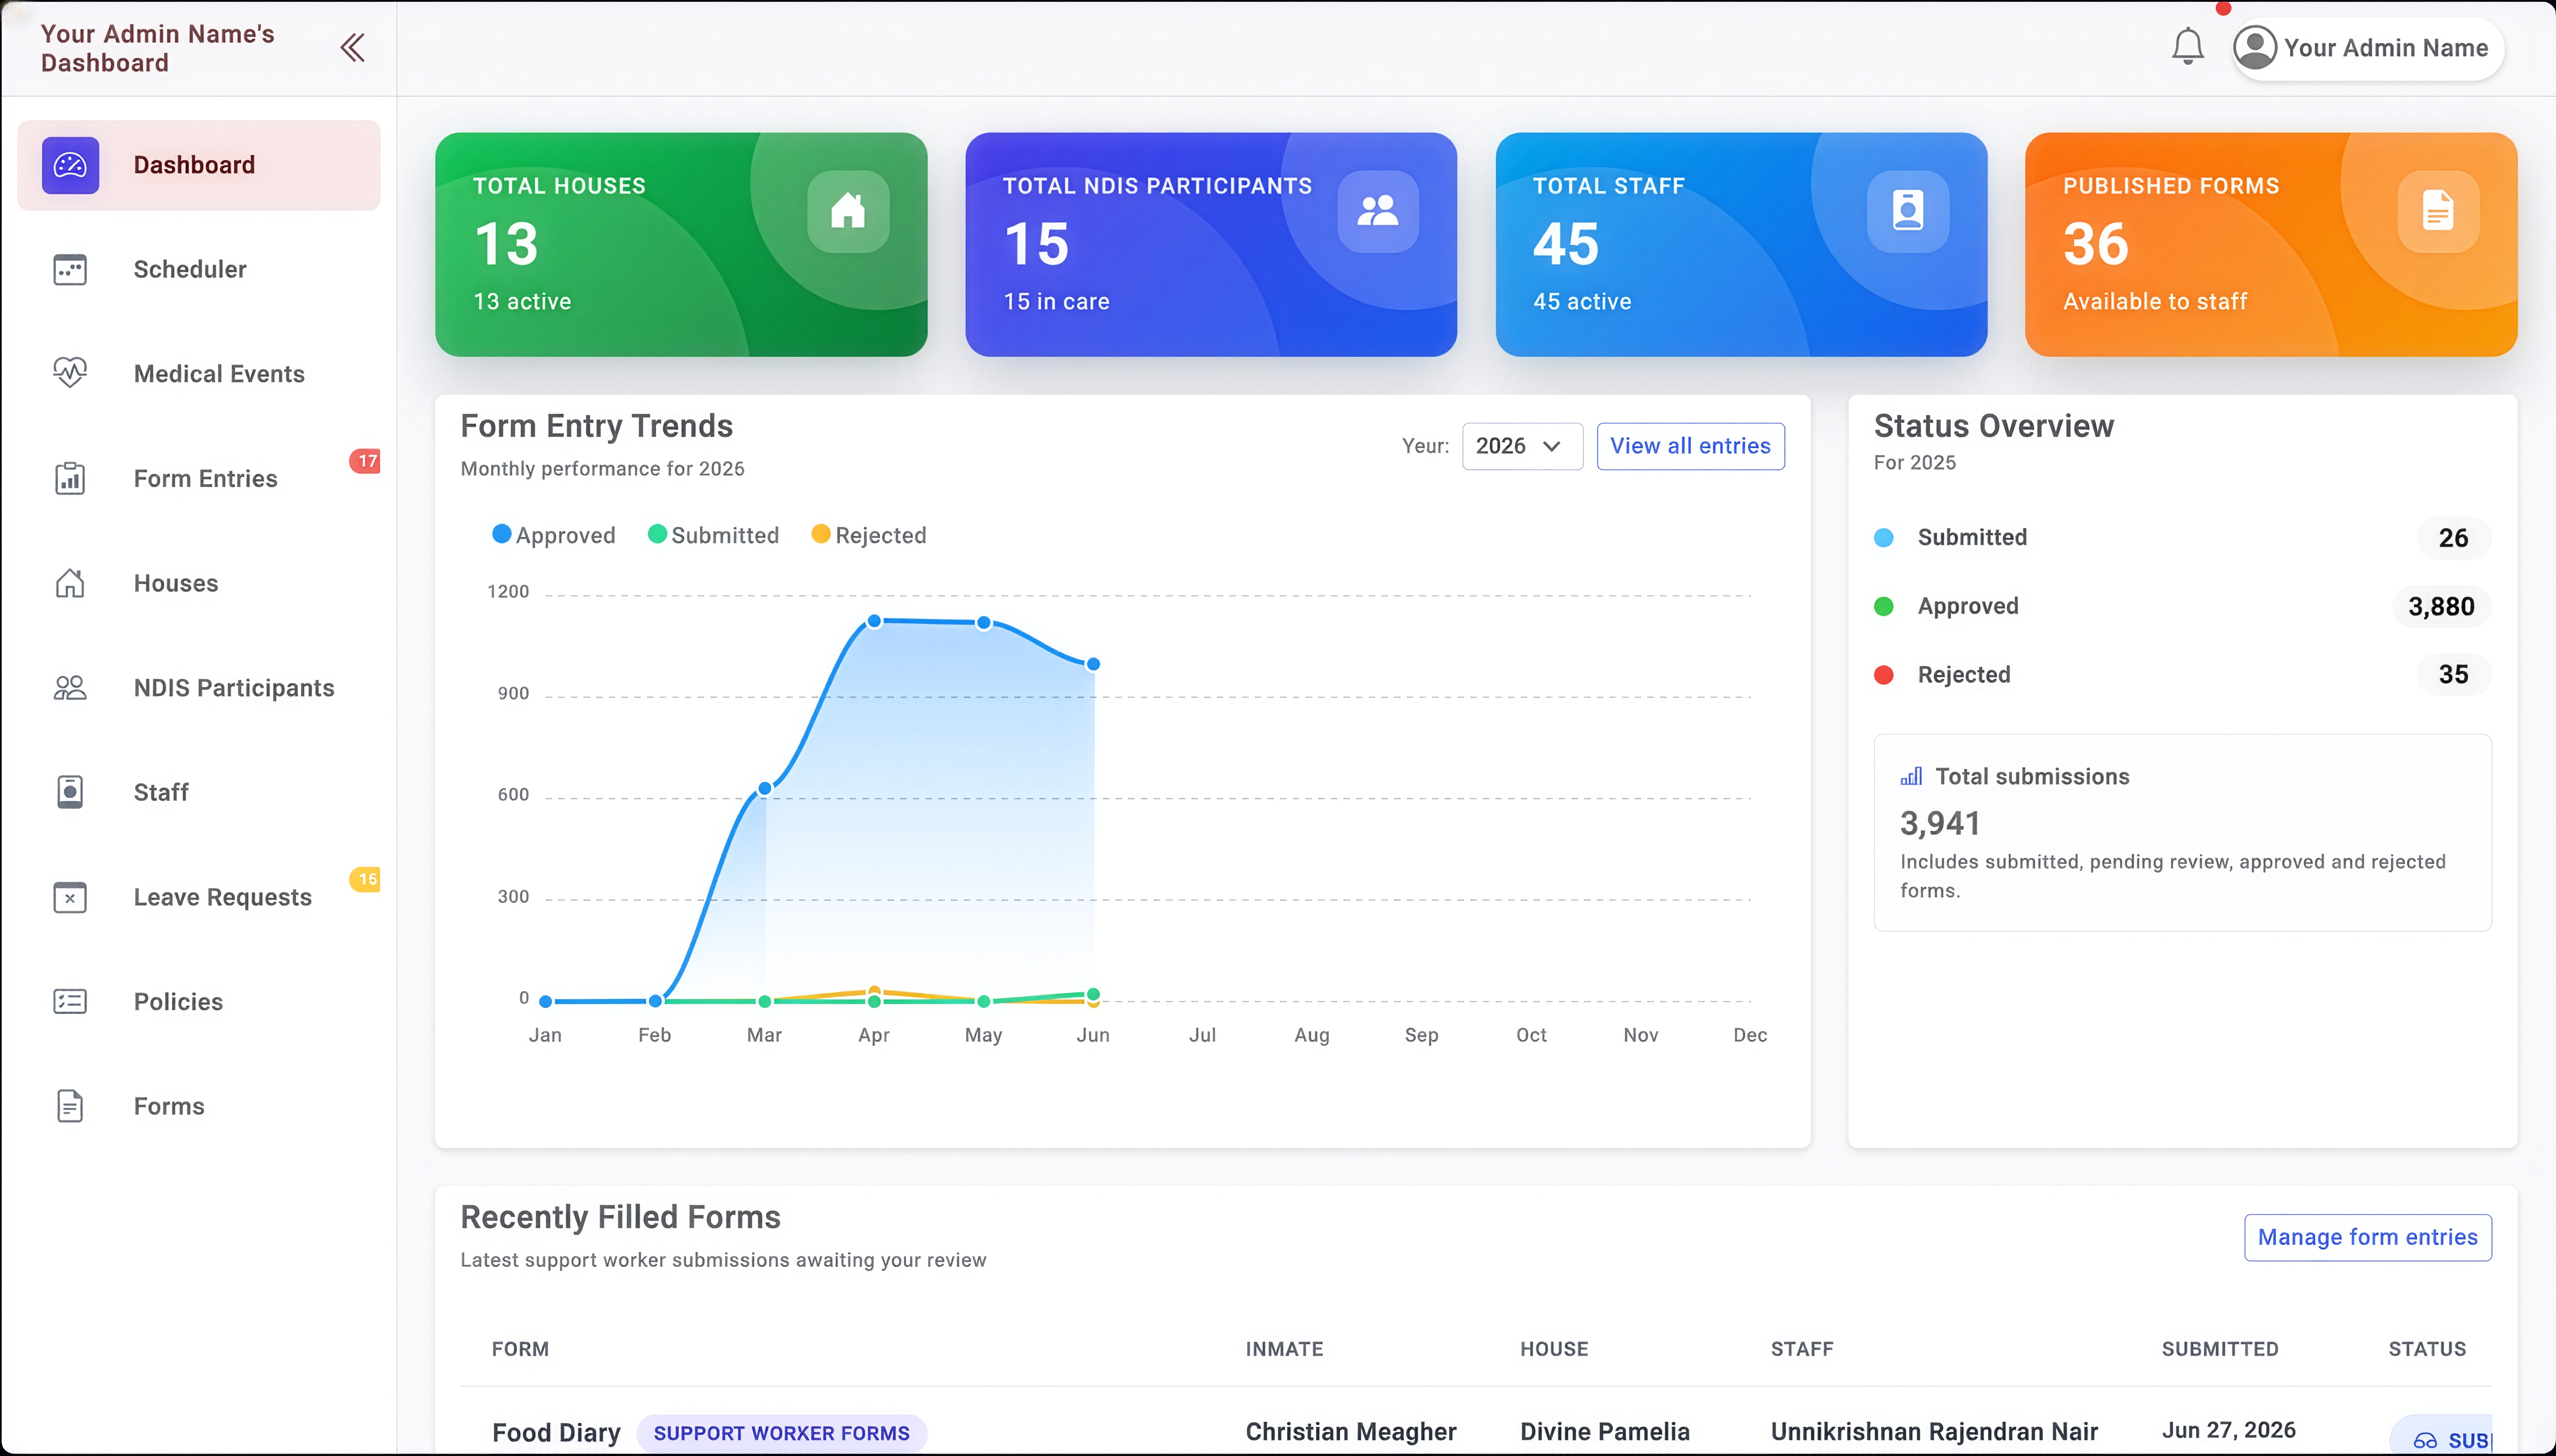Image resolution: width=2556 pixels, height=1456 pixels.
Task: Click the Manage form entries button
Action: click(2367, 1237)
